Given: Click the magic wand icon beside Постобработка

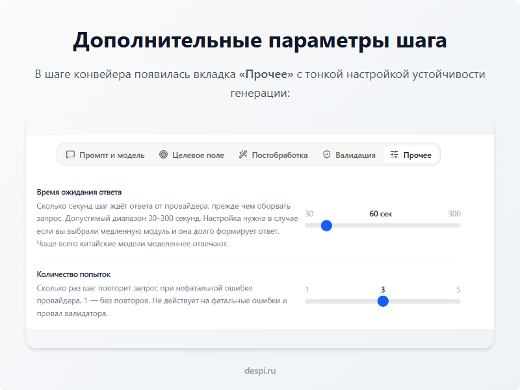Looking at the screenshot, I should click(x=243, y=155).
